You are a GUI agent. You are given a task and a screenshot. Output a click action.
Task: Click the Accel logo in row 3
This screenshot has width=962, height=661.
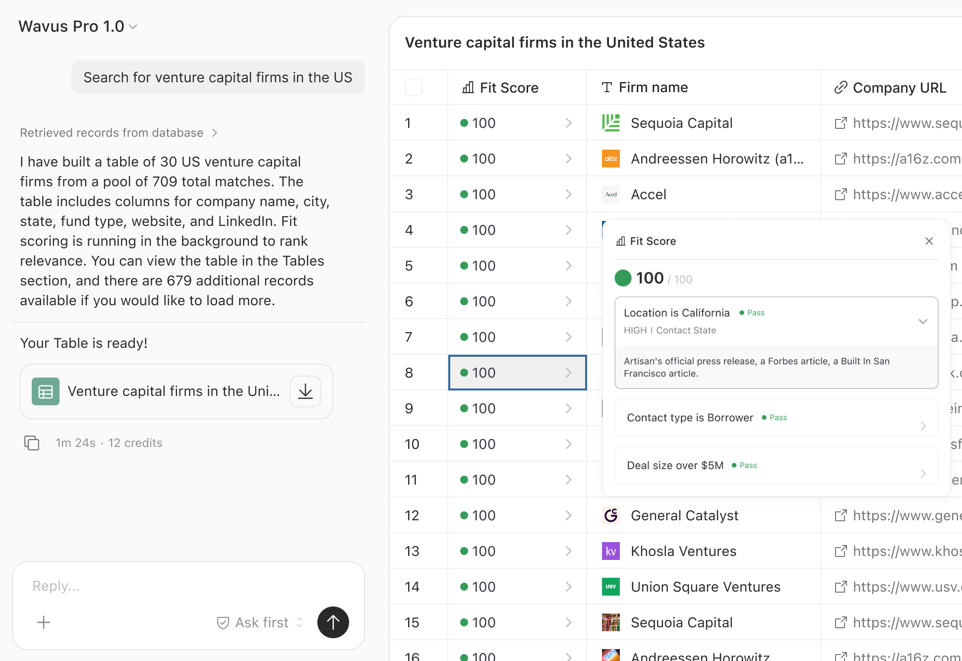(x=611, y=194)
